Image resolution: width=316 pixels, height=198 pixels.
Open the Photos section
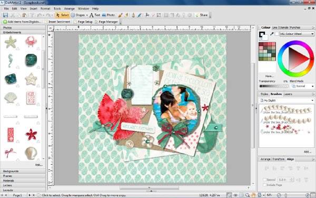pos(23,27)
